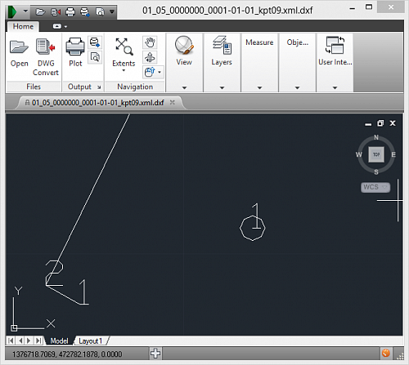Select the Home ribbon tab
409x365 pixels.
tap(23, 27)
